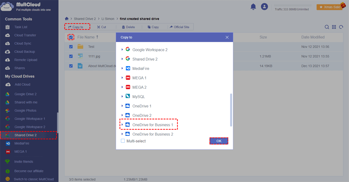Screen dimensions: 349x182
Task: Select Shared Drive 2 in sidebar
Action: point(28,135)
